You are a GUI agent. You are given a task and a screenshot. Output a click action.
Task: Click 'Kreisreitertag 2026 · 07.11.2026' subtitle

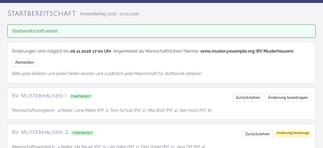pos(110,14)
